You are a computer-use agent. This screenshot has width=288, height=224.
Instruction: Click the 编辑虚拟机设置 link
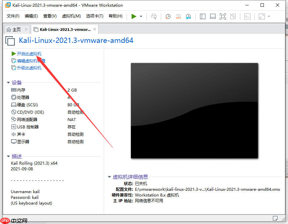[31, 61]
